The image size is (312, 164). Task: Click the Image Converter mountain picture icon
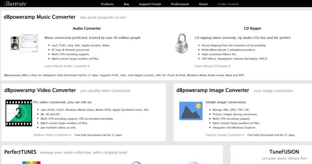(x=191, y=111)
